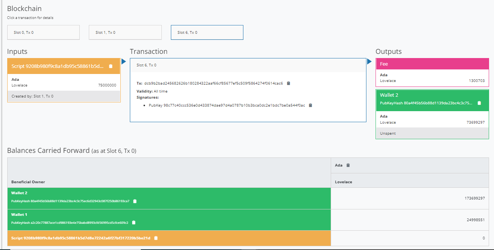Click the Script balance value 0
494x250 pixels.
(x=484, y=238)
